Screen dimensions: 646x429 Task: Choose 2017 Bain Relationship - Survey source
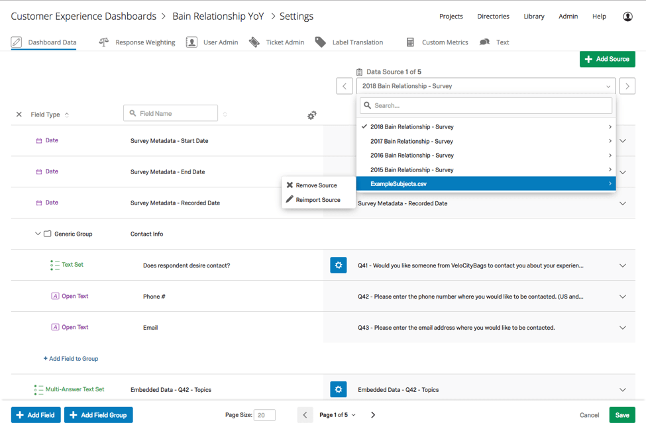point(486,141)
